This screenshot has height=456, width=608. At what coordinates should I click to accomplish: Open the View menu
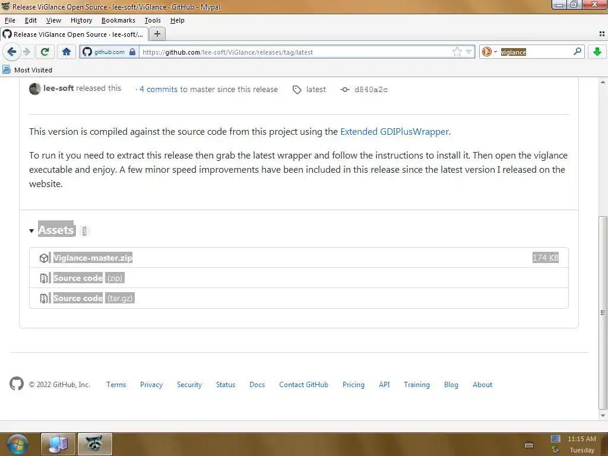point(53,20)
